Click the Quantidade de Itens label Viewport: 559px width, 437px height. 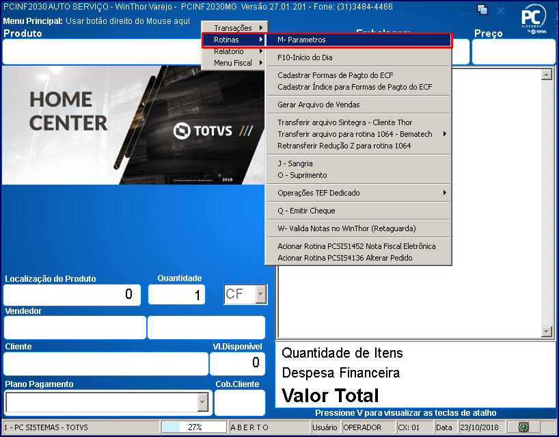click(342, 353)
